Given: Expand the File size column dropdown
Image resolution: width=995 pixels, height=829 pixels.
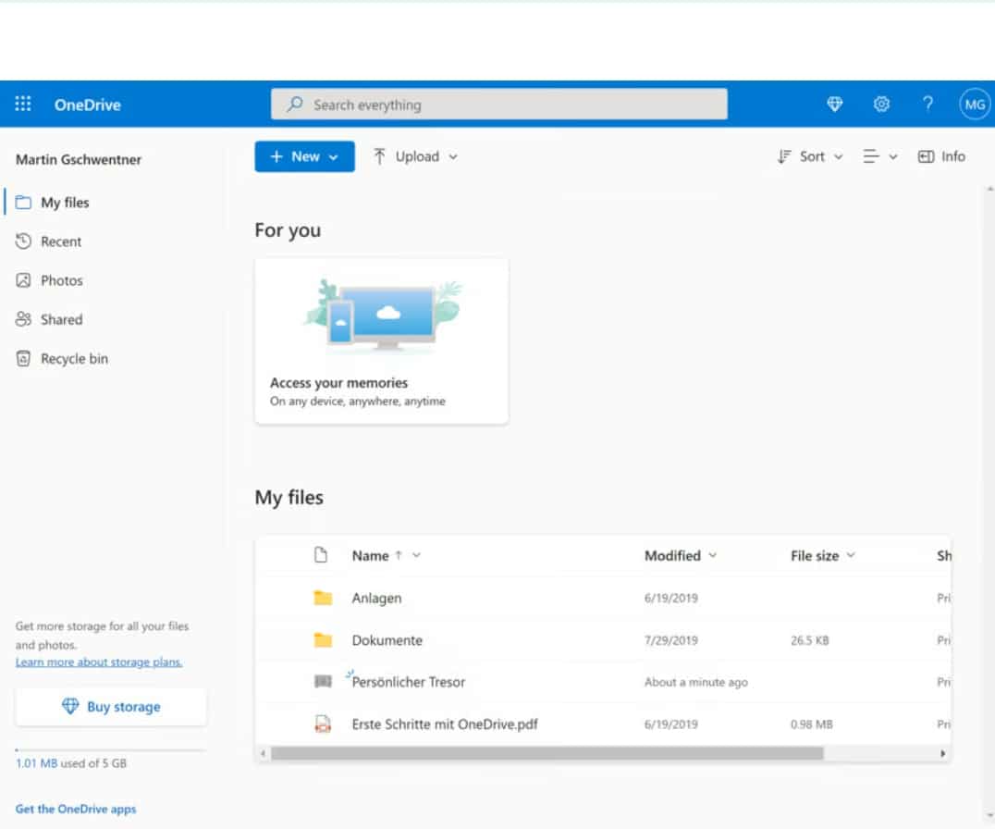Looking at the screenshot, I should pos(851,555).
